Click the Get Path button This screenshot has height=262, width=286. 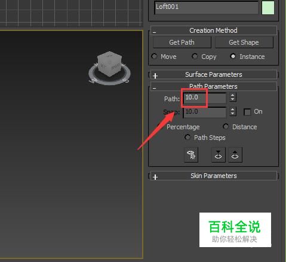point(182,42)
